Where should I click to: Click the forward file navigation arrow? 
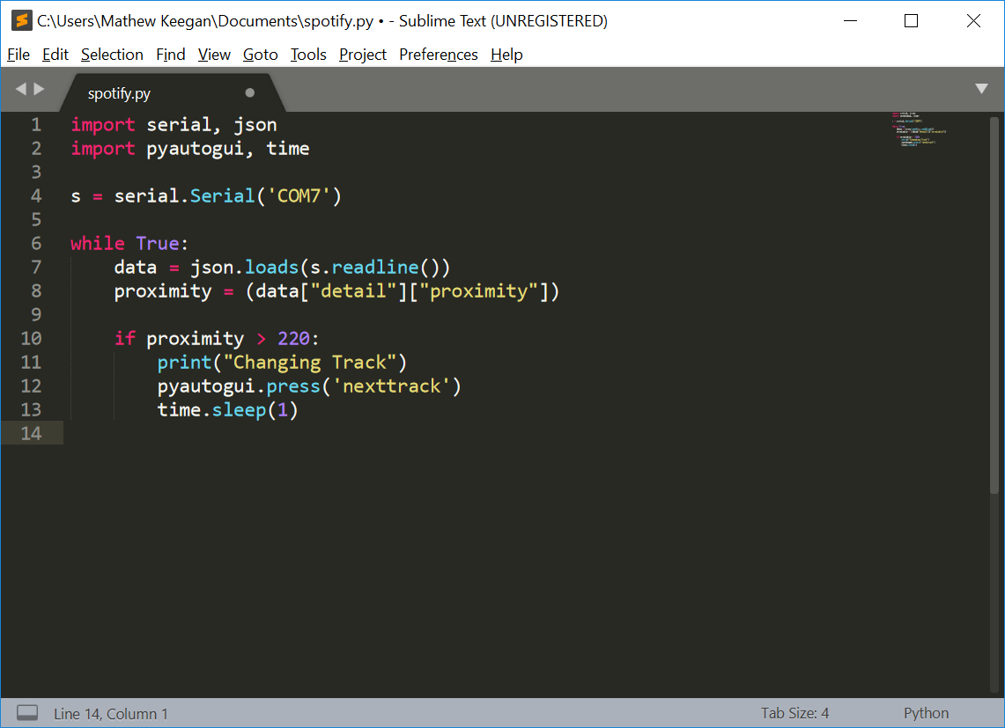click(x=39, y=88)
